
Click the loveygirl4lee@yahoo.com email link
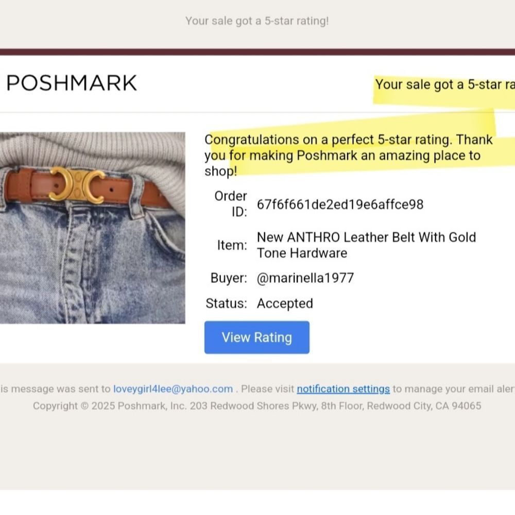click(173, 389)
